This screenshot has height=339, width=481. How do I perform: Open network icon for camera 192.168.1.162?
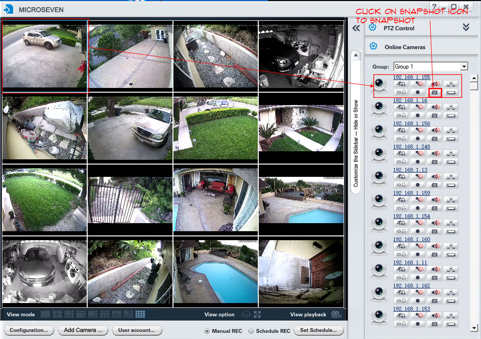point(451,292)
